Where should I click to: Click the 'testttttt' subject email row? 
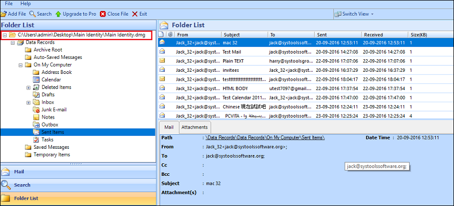click(306, 79)
